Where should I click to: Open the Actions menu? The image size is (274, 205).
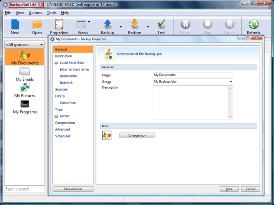coord(35,13)
